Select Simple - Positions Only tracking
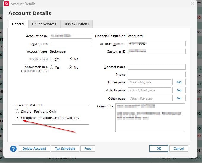 pyautogui.click(x=18, y=111)
